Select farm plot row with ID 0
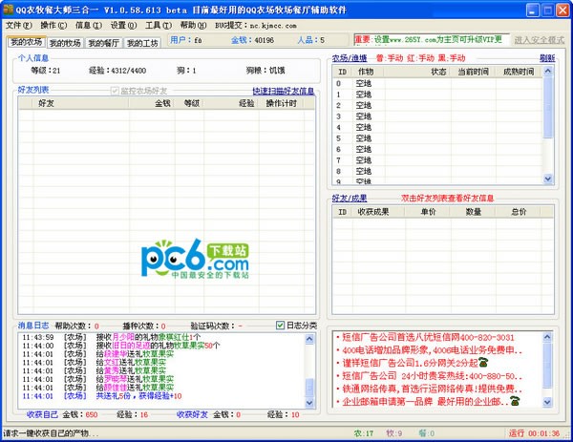The image size is (573, 442). click(437, 83)
